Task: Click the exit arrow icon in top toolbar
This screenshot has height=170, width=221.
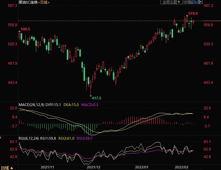Action: tap(200, 2)
